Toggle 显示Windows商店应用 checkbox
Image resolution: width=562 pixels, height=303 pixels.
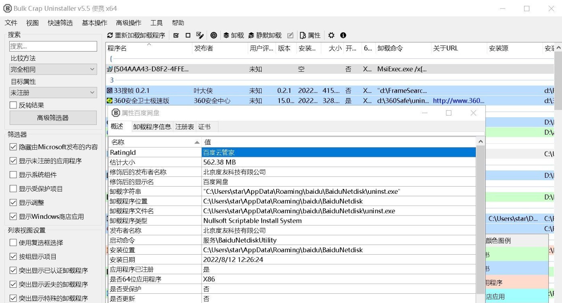[x=13, y=217]
